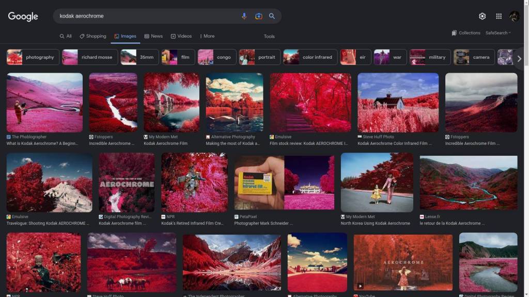Expand the More menu

207,36
